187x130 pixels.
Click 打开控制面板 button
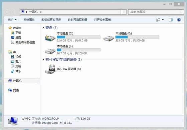[103, 20]
